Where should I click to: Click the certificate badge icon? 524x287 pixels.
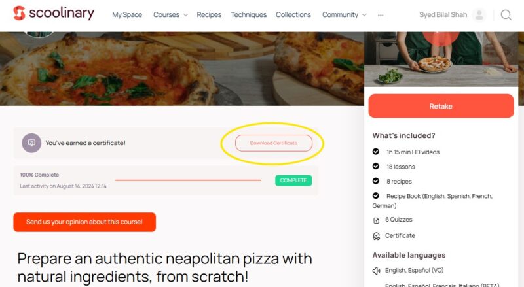pyautogui.click(x=31, y=143)
